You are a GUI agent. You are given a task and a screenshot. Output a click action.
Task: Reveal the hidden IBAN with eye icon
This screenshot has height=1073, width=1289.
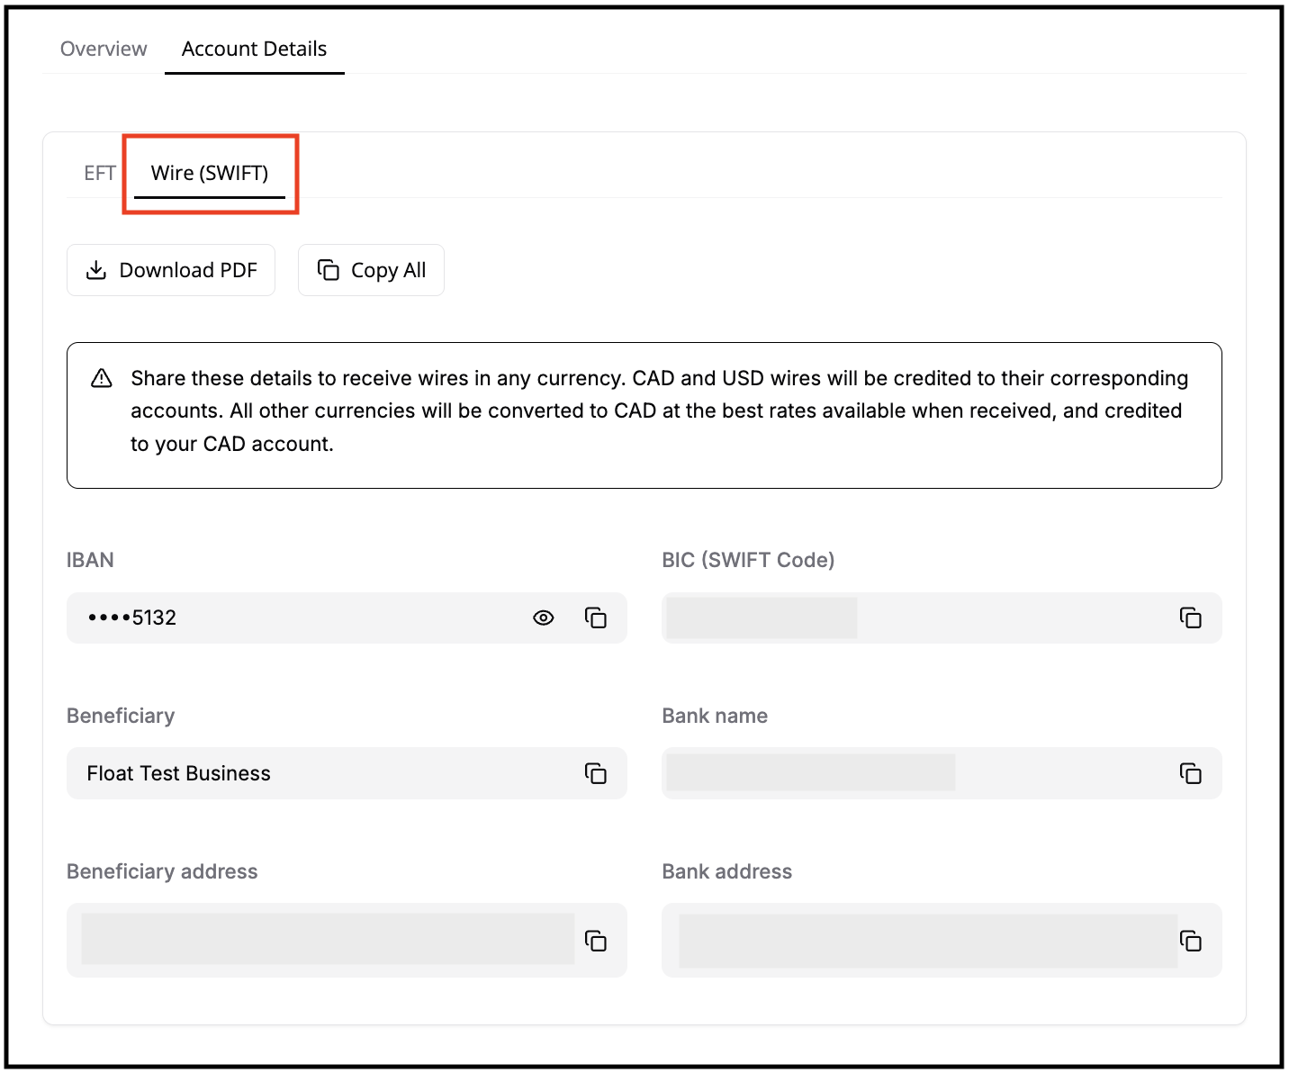[x=543, y=618]
